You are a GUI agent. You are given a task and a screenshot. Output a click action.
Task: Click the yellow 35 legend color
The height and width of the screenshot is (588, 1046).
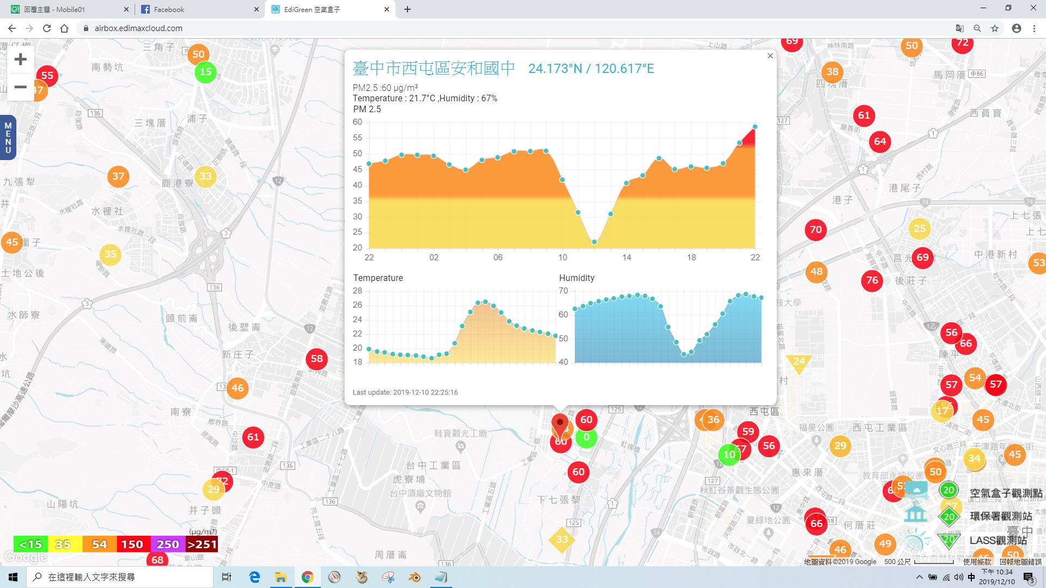coord(65,544)
